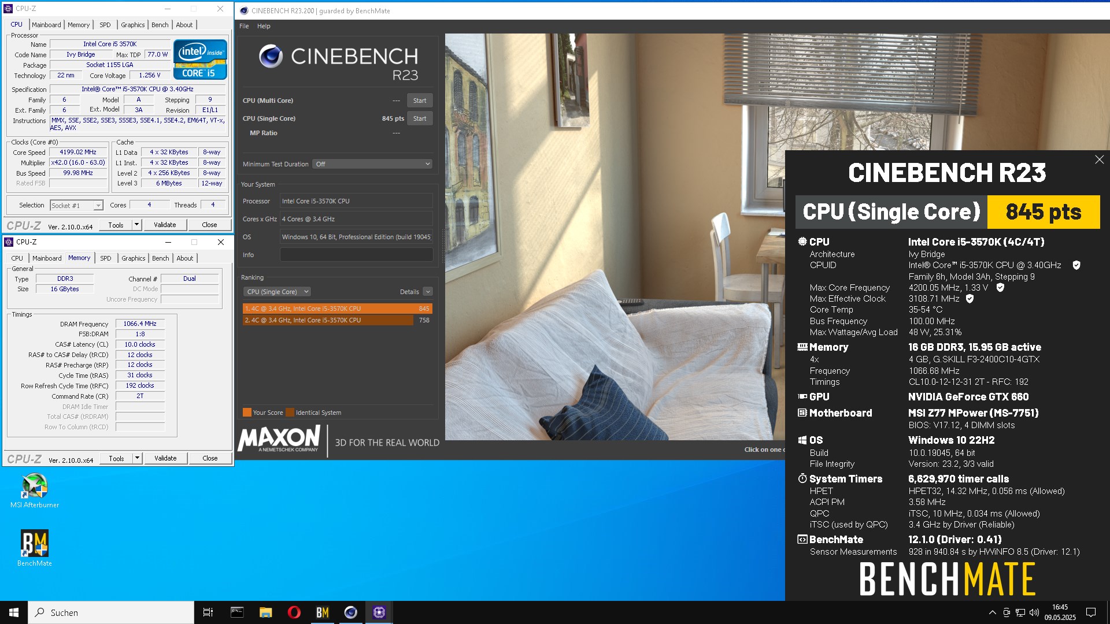Open the Help menu in Cinebench
This screenshot has width=1110, height=624.
(264, 26)
